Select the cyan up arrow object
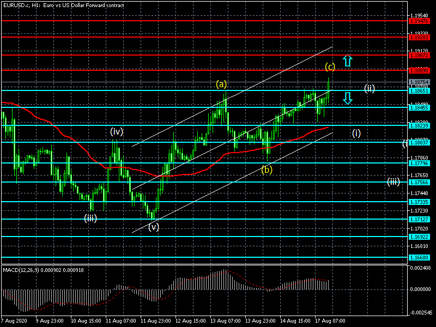 (347, 60)
